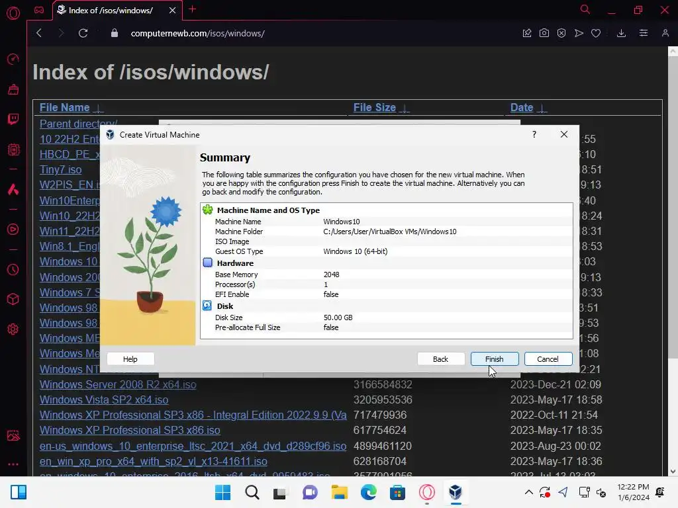The height and width of the screenshot is (508, 678).
Task: Click the browser search tabs magnifier icon
Action: [585, 9]
